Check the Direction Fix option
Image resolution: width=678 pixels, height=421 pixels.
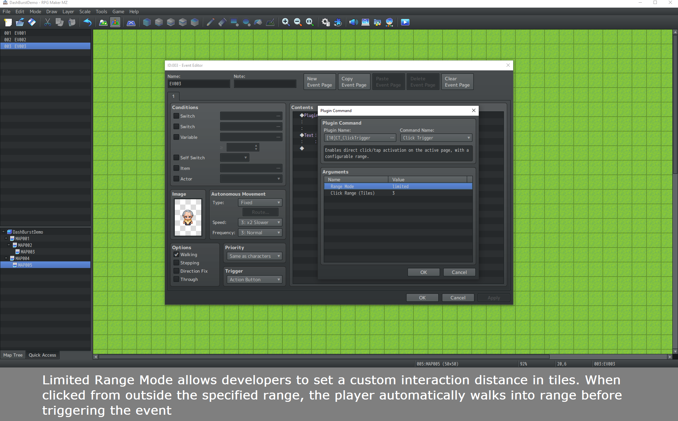[x=176, y=271]
